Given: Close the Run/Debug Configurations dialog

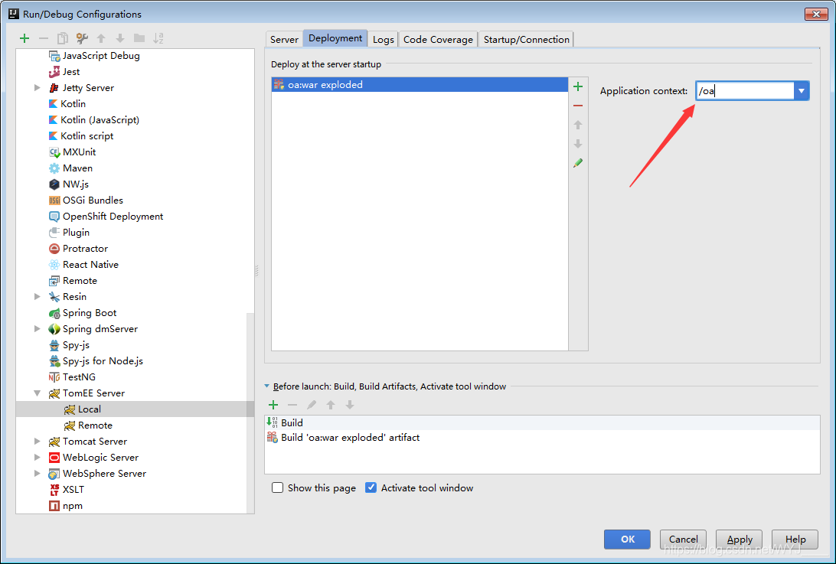Looking at the screenshot, I should 816,15.
